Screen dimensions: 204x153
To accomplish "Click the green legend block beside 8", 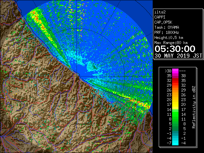I will (175, 119).
